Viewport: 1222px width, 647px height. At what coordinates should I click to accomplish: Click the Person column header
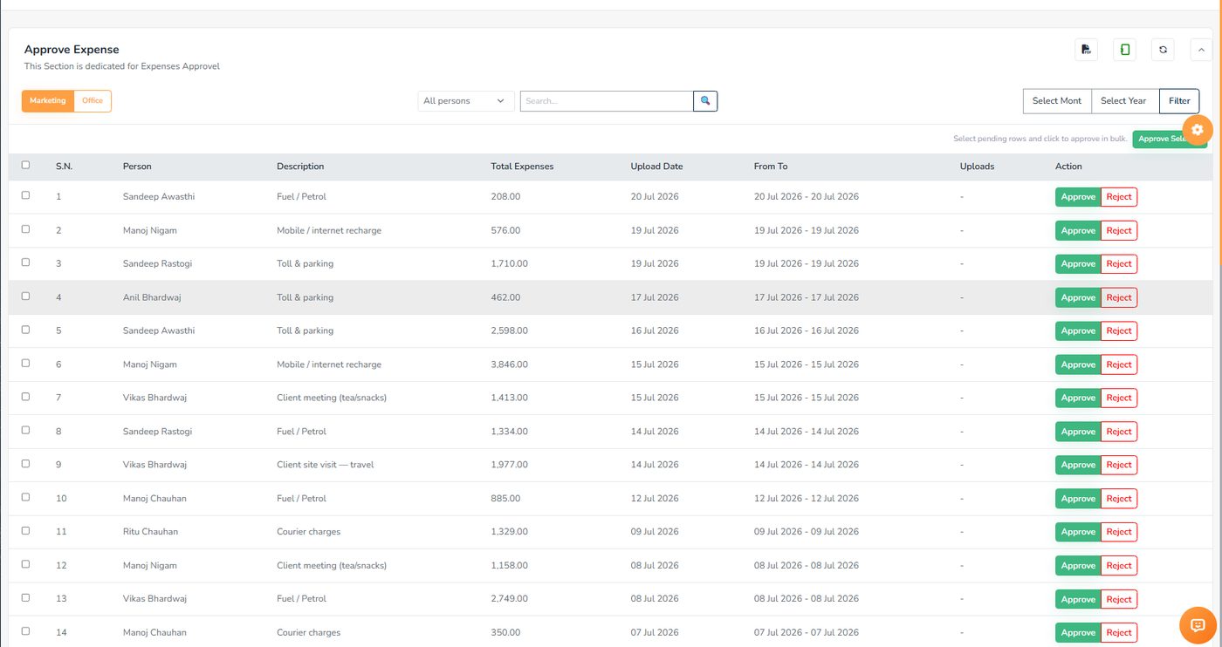pyautogui.click(x=137, y=167)
